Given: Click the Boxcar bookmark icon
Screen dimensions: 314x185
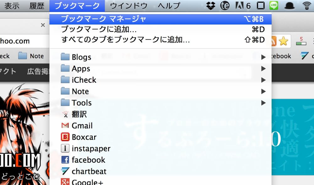Looking at the screenshot, I should [x=65, y=137].
